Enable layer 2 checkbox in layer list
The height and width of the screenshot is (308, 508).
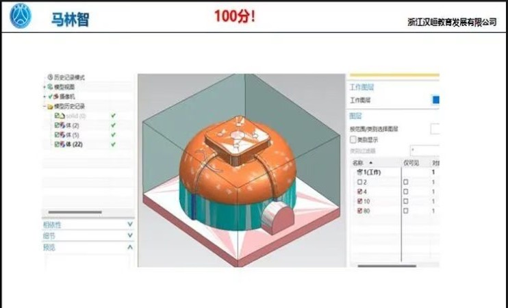coord(360,182)
